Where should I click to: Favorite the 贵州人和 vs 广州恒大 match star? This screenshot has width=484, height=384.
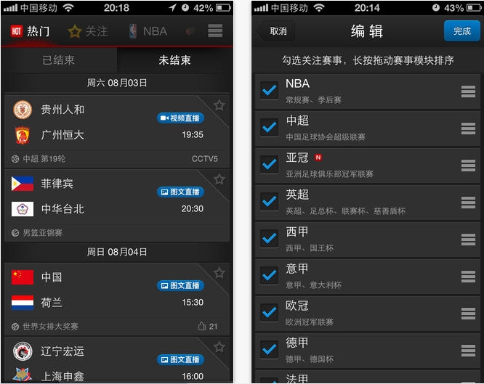click(219, 105)
